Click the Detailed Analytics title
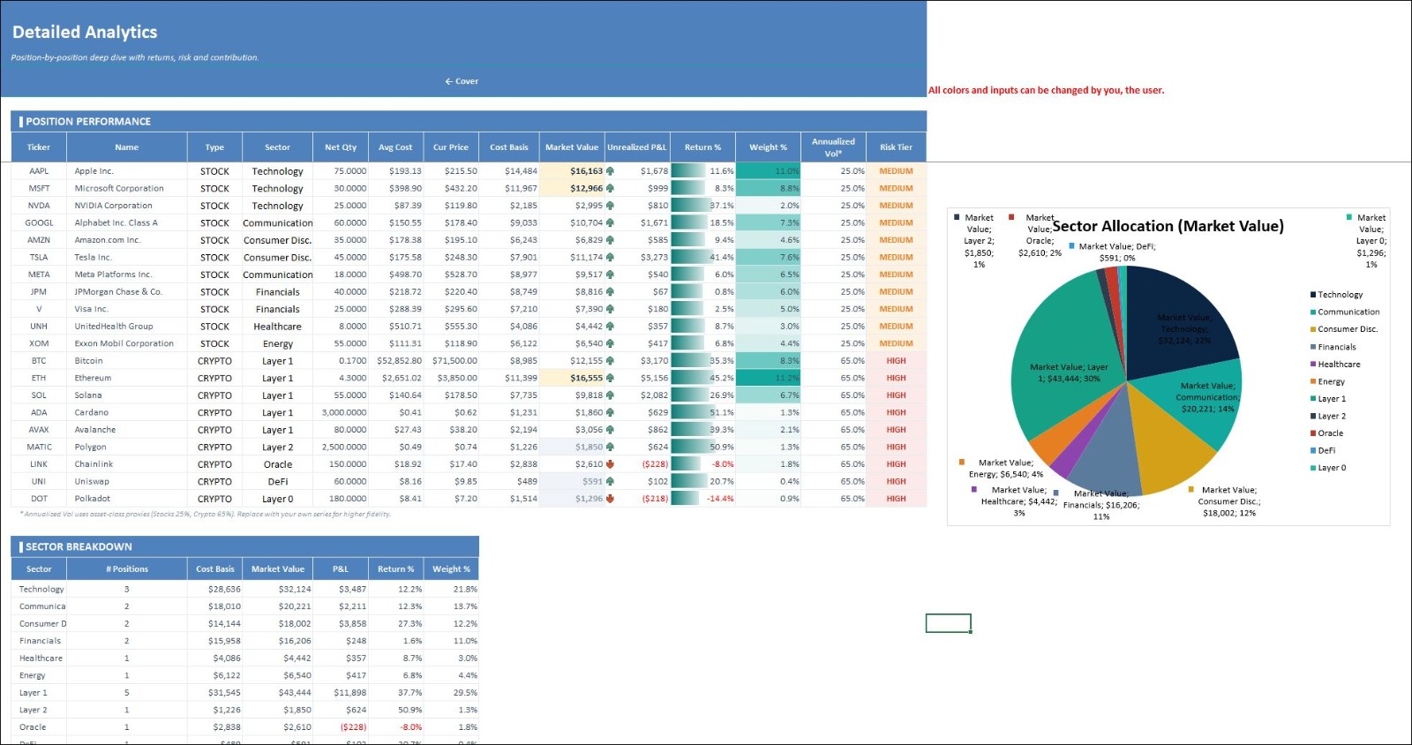This screenshot has height=745, width=1412. 85,32
